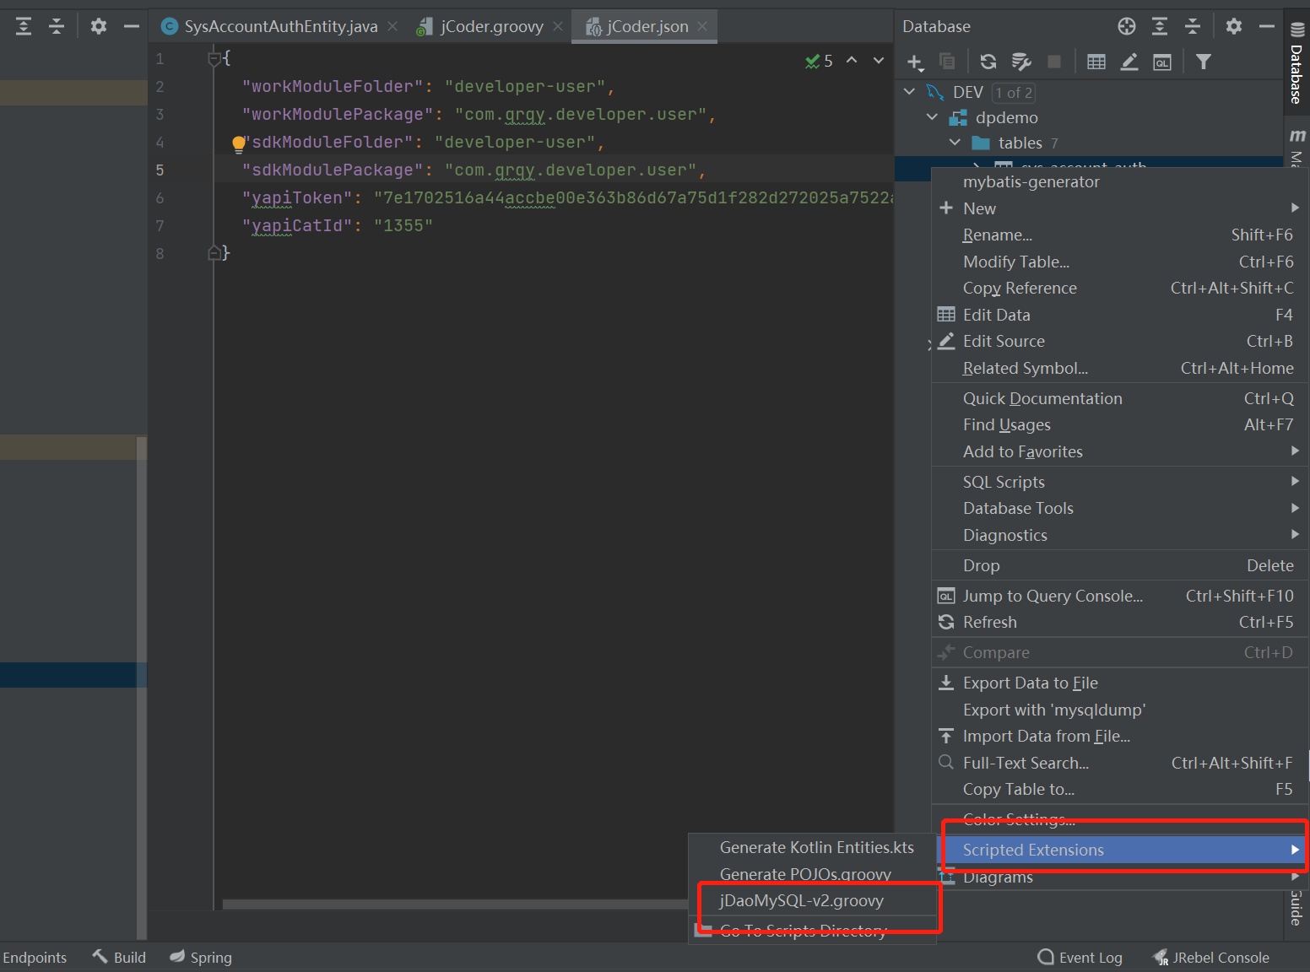The image size is (1310, 972).
Task: Collapse the DEV data source node
Action: (909, 91)
